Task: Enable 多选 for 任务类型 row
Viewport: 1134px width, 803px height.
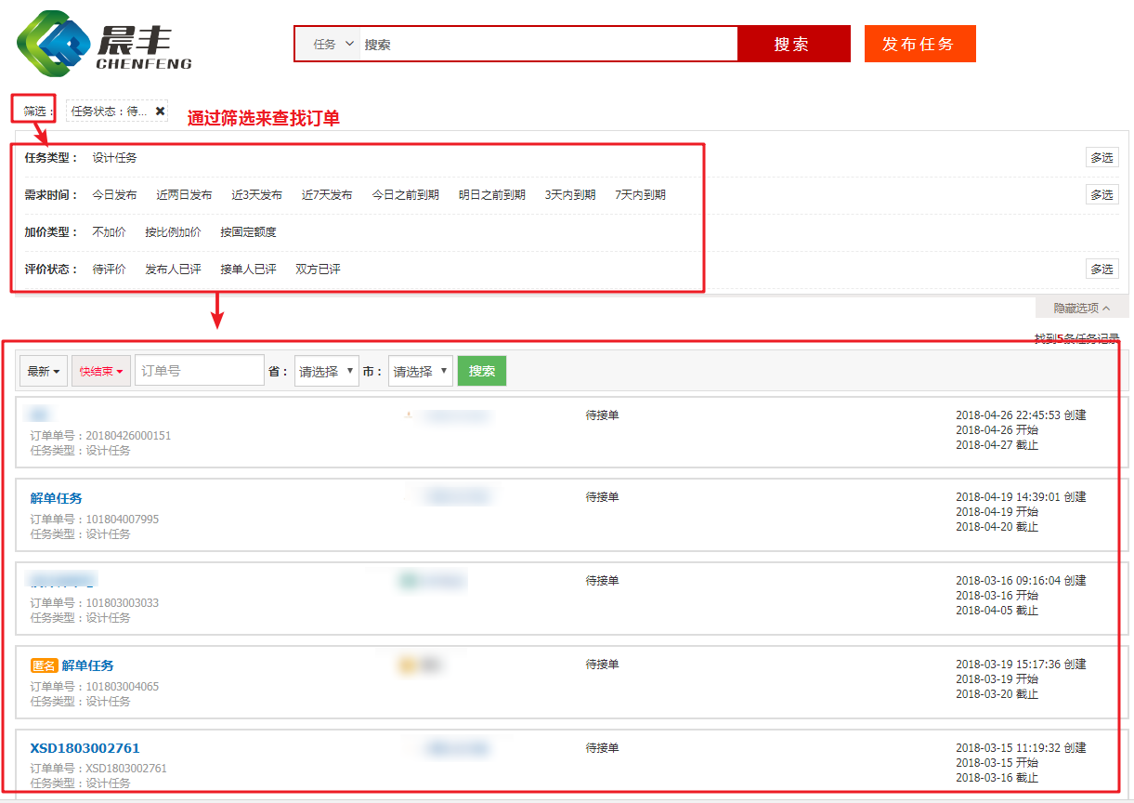Action: [1101, 158]
